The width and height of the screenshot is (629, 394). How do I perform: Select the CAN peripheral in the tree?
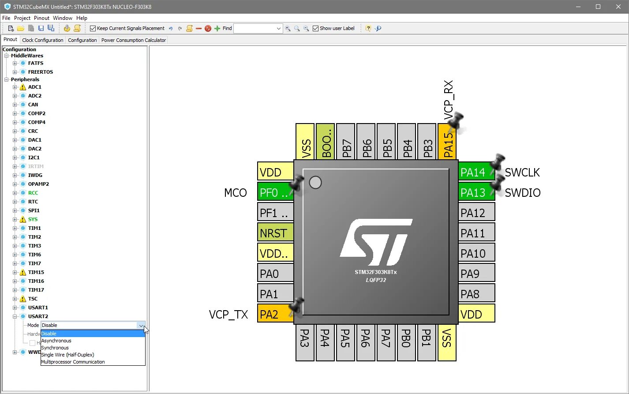[33, 105]
